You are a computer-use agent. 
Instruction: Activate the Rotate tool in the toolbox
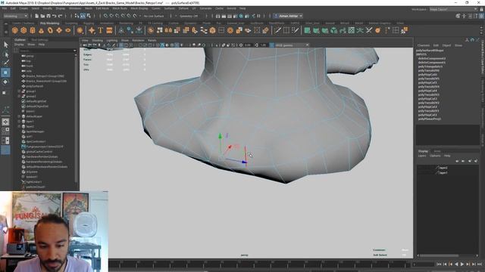(5, 82)
